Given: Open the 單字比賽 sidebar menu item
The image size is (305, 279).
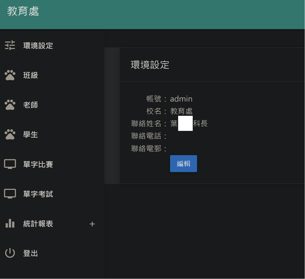Looking at the screenshot, I should 38,164.
